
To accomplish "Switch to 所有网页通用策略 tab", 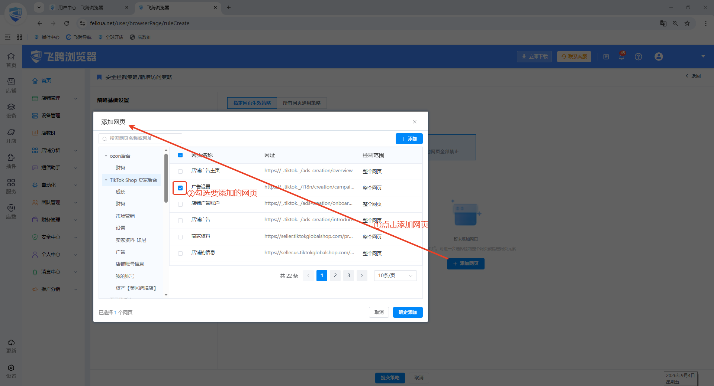I will (x=302, y=103).
